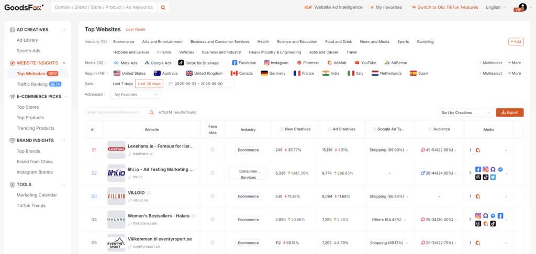Expand Lenehans media dropdown arrow
This screenshot has height=254, width=536.
point(506,150)
